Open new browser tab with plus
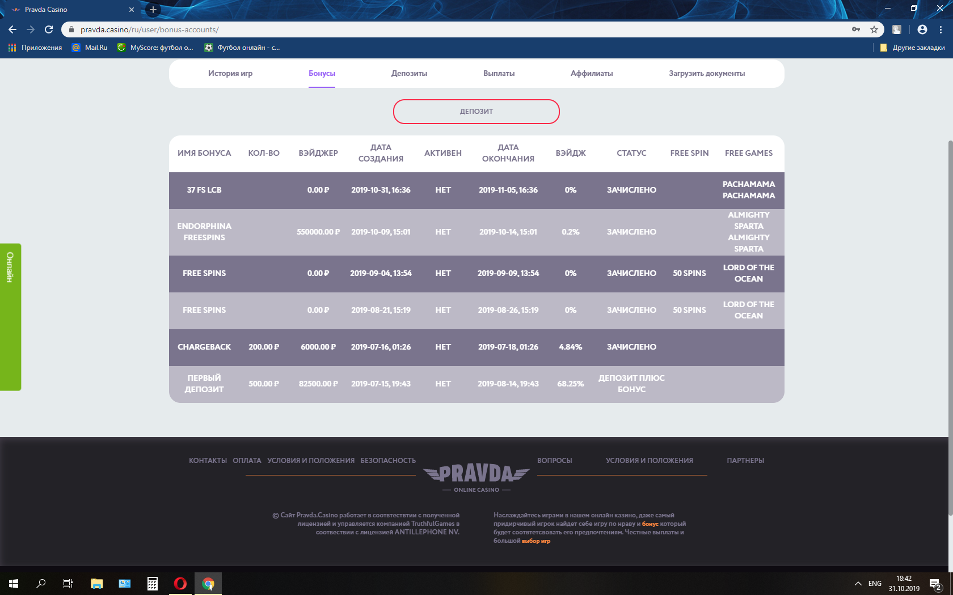Viewport: 953px width, 595px height. click(153, 10)
